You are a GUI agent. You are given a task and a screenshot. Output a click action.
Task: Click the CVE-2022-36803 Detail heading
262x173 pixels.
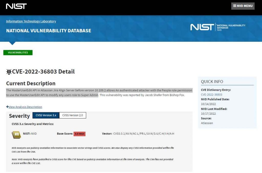click(x=43, y=72)
